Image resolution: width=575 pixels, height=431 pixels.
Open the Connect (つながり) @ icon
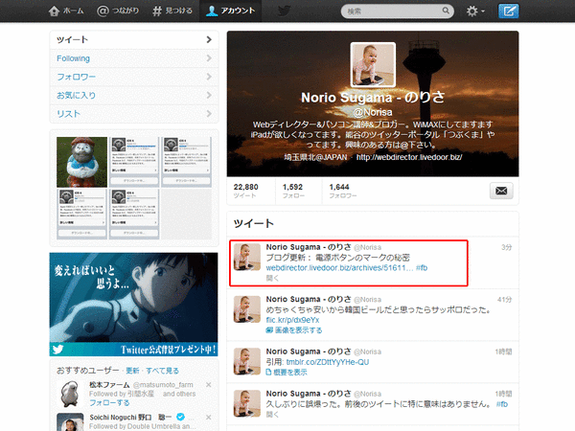pyautogui.click(x=103, y=11)
